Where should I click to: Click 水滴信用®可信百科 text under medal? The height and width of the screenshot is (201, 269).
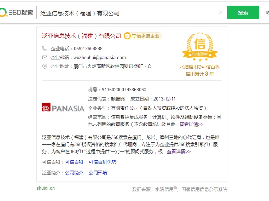[x=200, y=67]
